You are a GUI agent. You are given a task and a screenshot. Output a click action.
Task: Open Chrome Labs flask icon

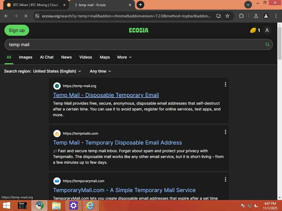pyautogui.click(x=256, y=16)
